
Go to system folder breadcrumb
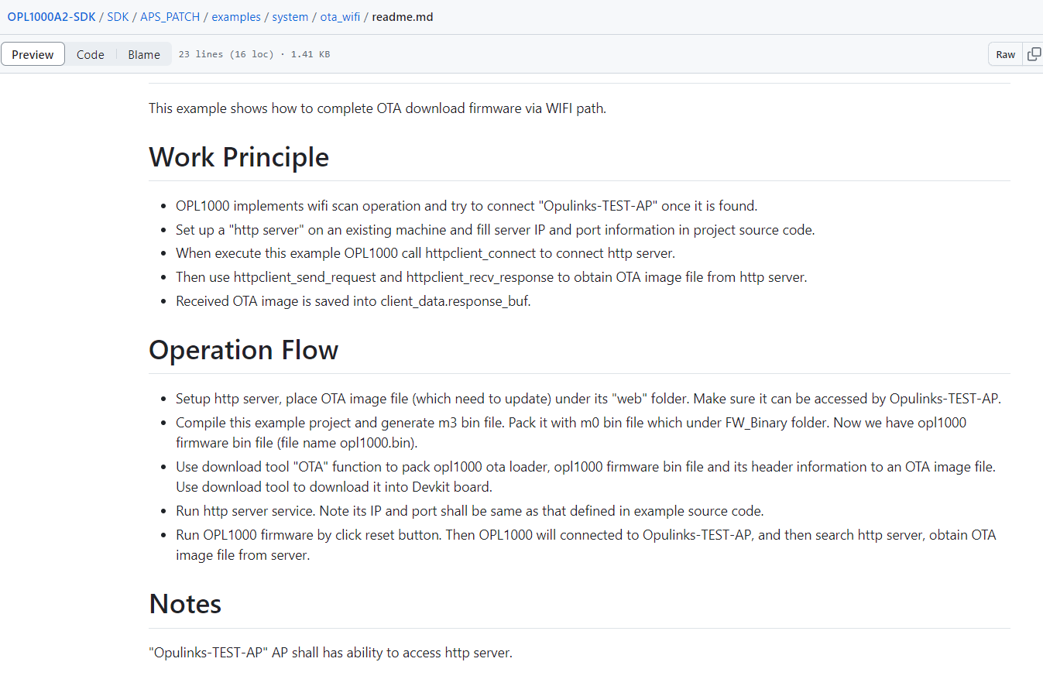(290, 16)
